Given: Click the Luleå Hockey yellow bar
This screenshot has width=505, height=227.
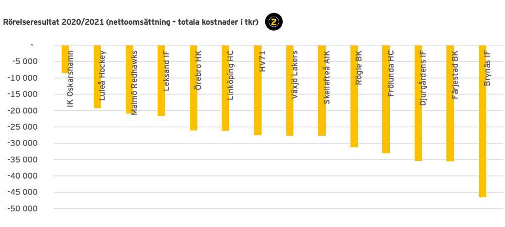Looking at the screenshot, I should coord(97,77).
